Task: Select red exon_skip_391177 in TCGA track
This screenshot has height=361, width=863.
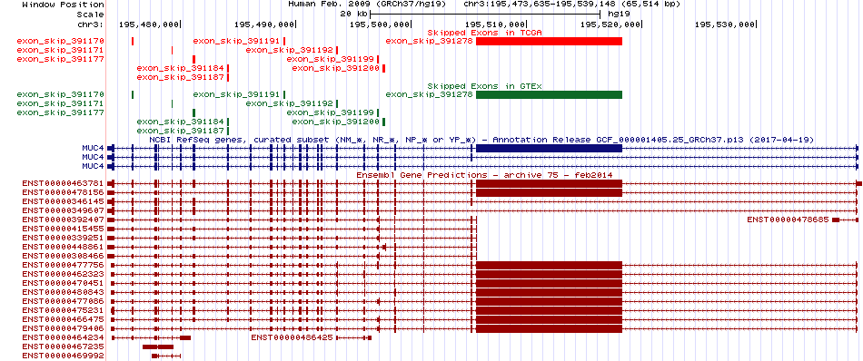Action: coord(61,59)
